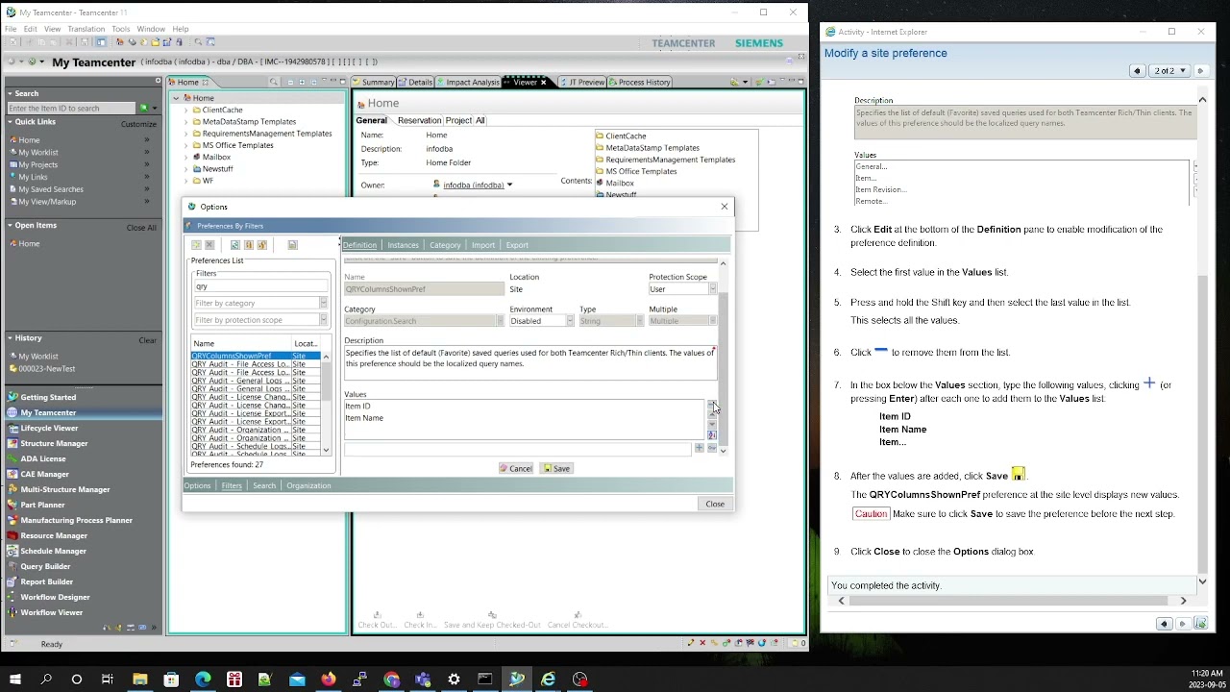Collapse the Quick Links section

point(11,122)
